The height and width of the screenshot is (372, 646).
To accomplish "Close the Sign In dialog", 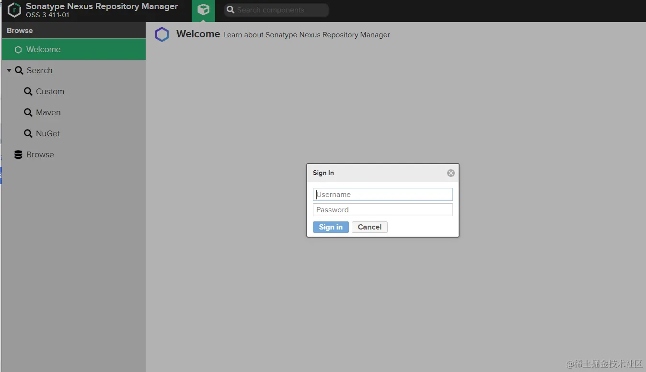I will (451, 173).
